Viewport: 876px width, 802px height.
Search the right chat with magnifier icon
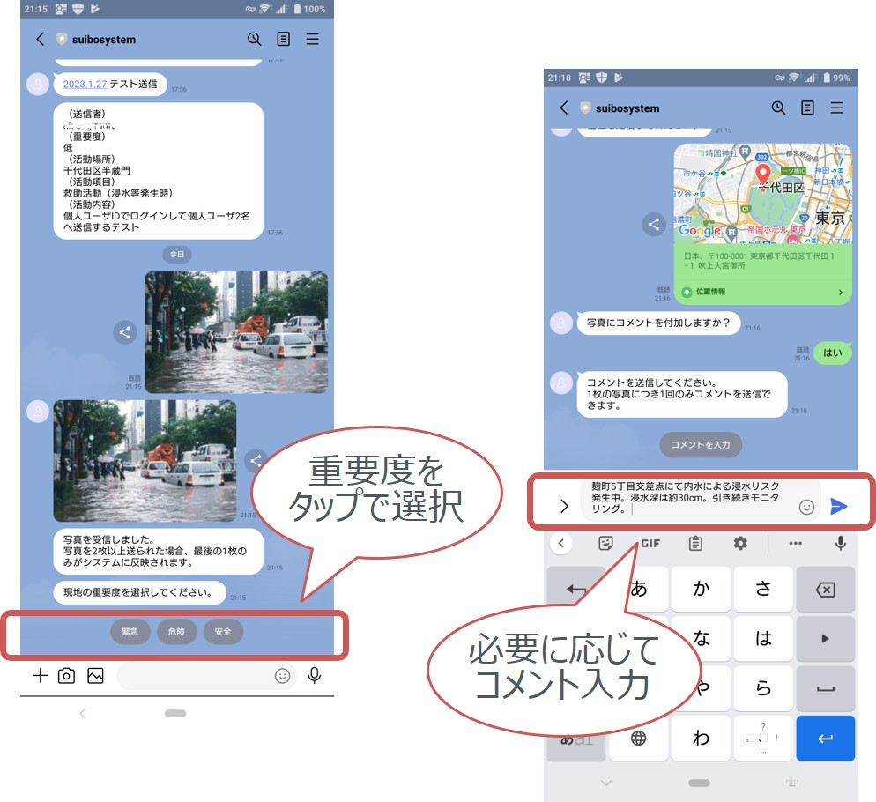coord(778,108)
